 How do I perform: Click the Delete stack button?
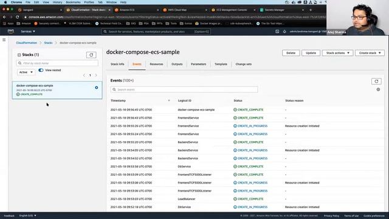pos(291,53)
